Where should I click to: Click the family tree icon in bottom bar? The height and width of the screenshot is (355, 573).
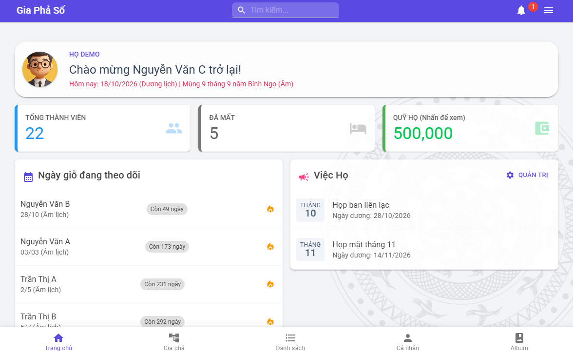point(174,337)
